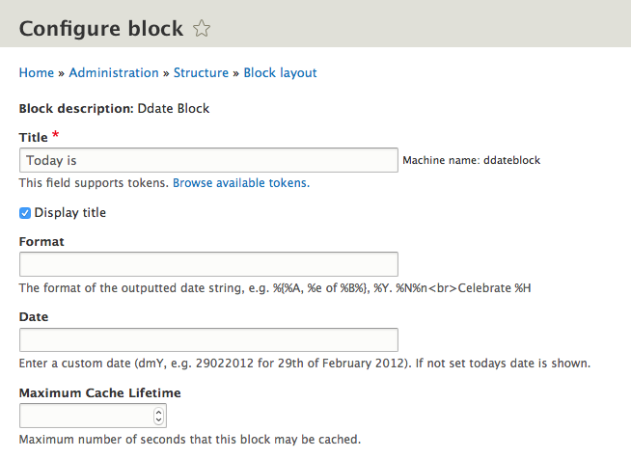This screenshot has width=631, height=458.
Task: Click the 'Machine name: ddateblock' text
Action: [471, 160]
